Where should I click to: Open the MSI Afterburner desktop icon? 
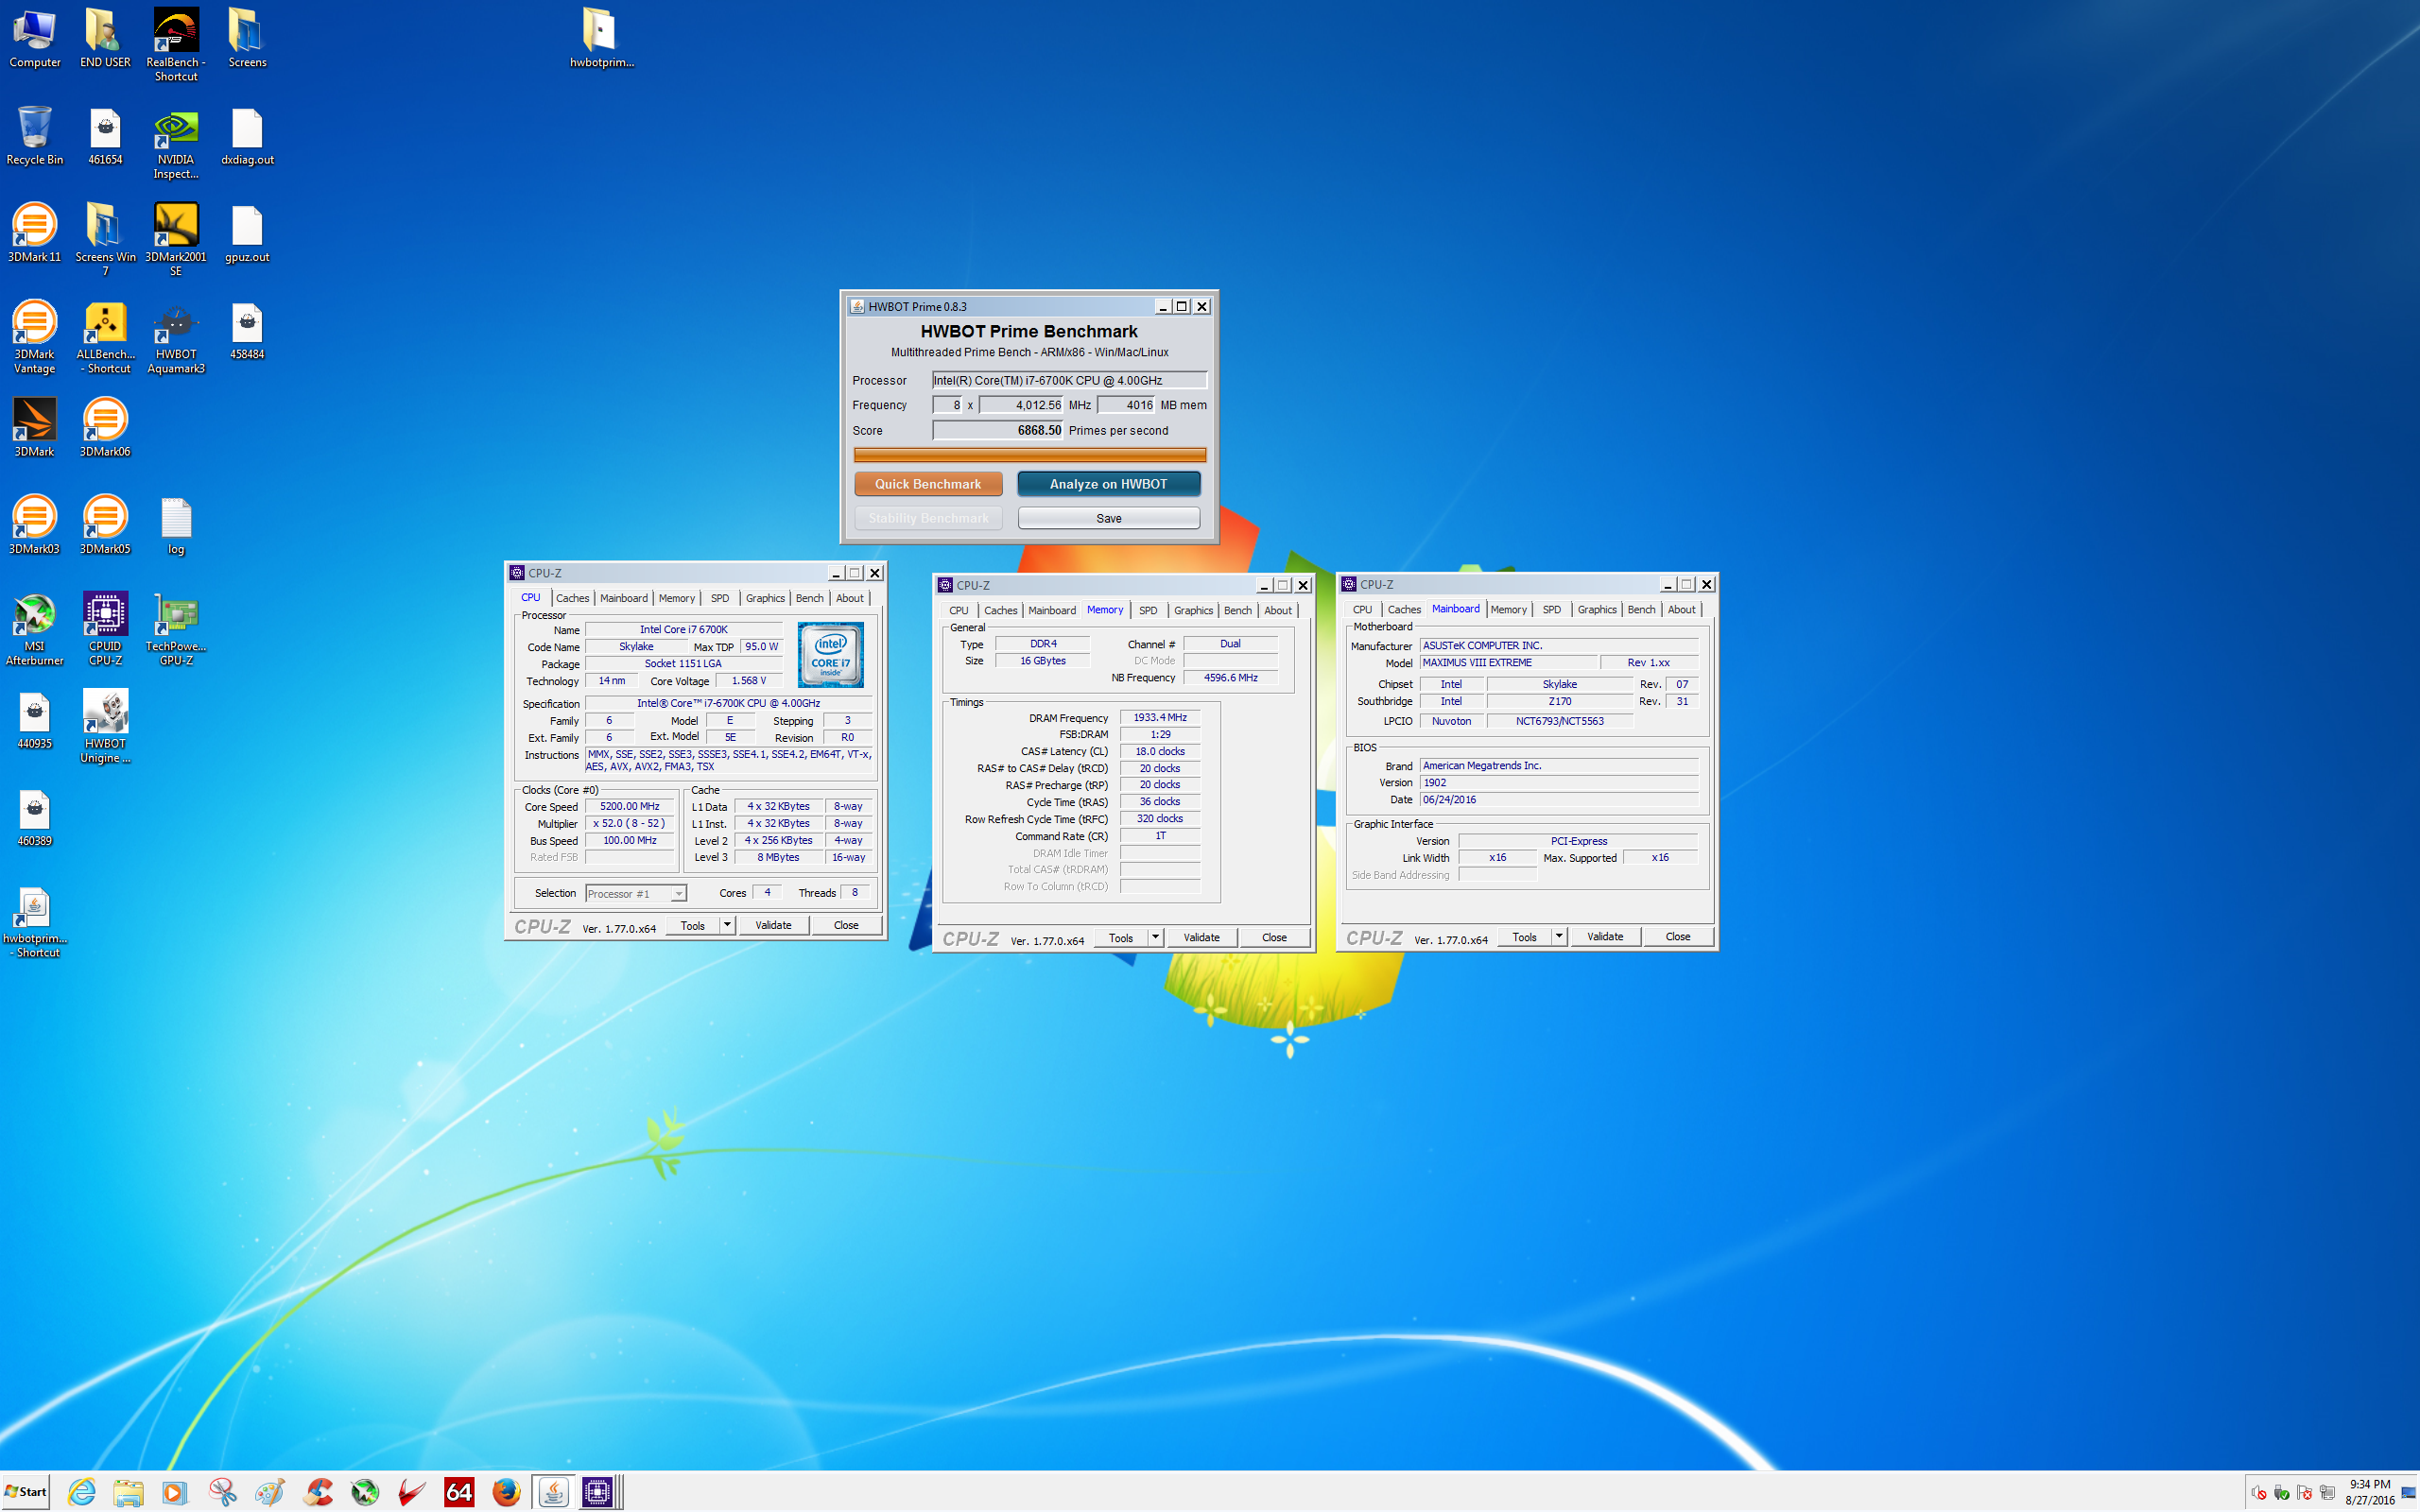click(x=34, y=629)
